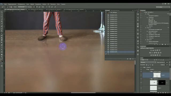Hide the Группа 1 layer group
Image resolution: width=171 pixels, height=96 pixels.
tap(141, 69)
